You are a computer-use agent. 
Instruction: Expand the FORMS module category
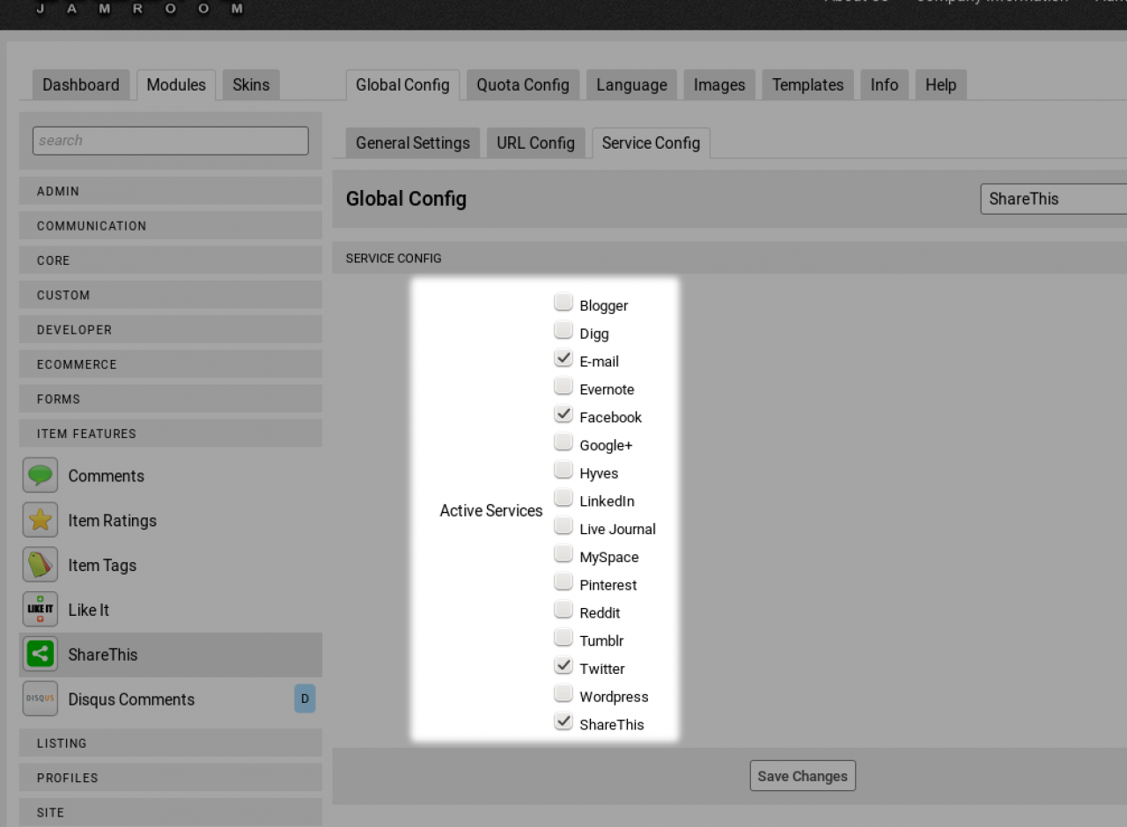[171, 399]
